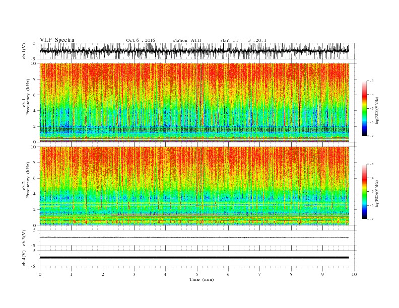The width and height of the screenshot is (399, 308).
Task: Click the "ch.4(V)" axis label
Action: [24, 258]
